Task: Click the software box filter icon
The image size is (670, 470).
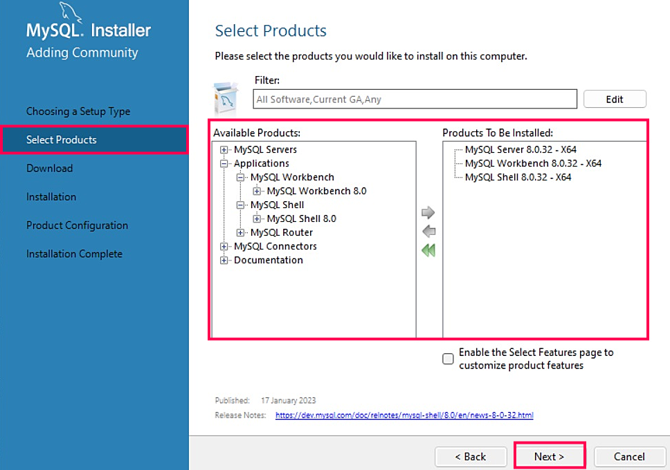Action: (225, 99)
